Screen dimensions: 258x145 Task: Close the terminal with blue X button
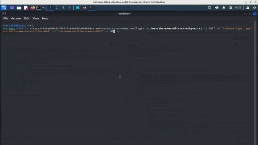pyautogui.click(x=255, y=14)
